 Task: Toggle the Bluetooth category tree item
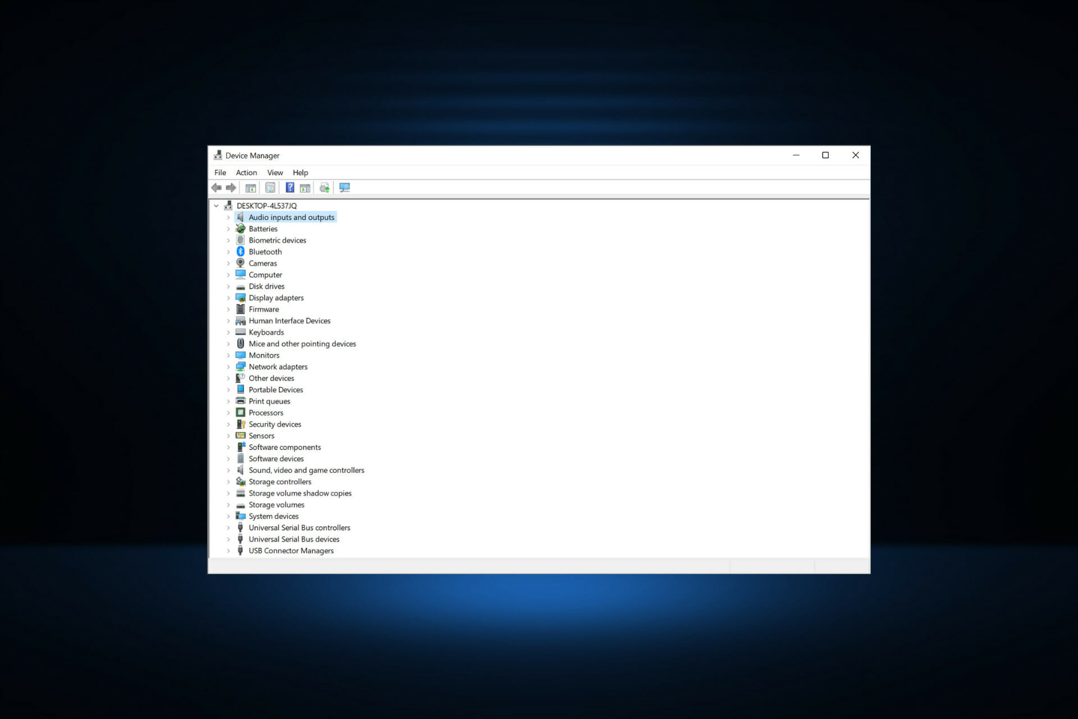click(228, 251)
